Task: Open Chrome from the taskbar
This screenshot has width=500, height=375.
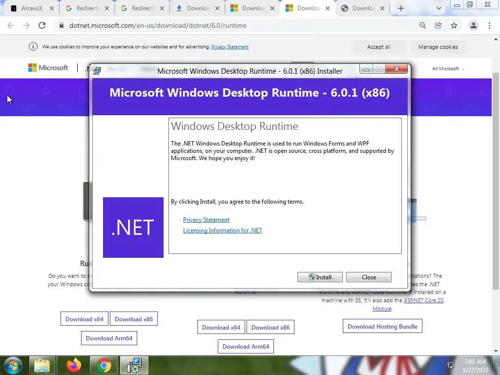Action: pyautogui.click(x=104, y=365)
